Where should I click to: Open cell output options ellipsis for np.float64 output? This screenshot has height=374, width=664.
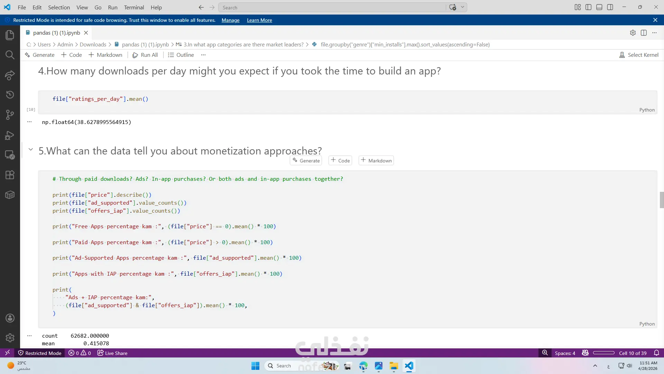tap(29, 122)
